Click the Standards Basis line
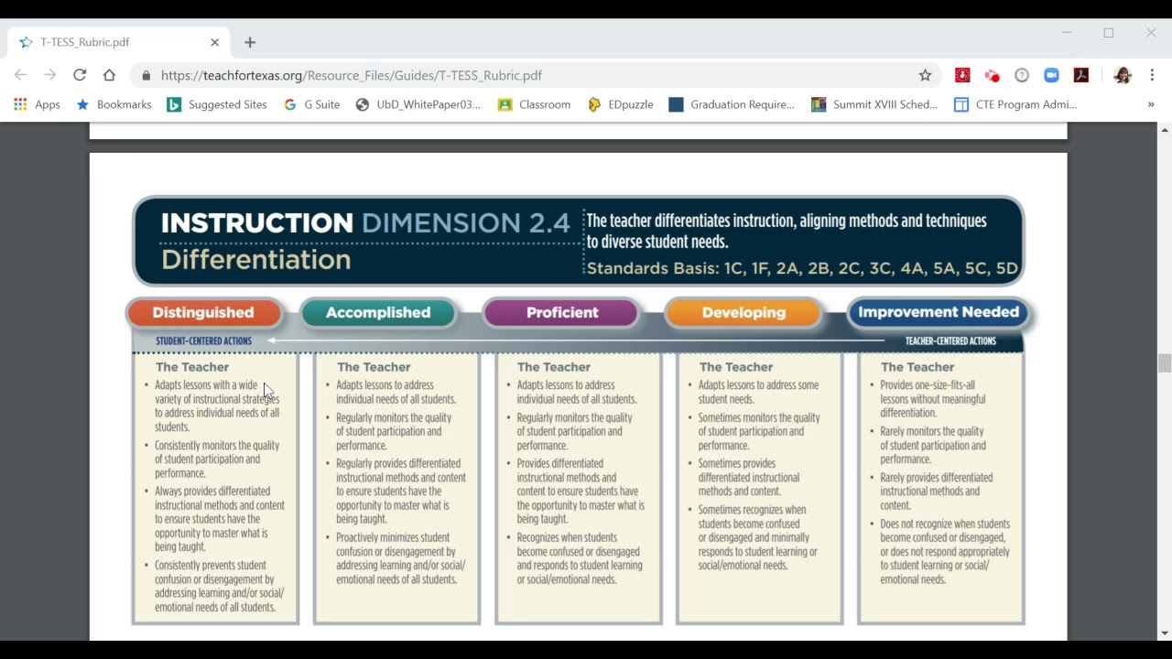 (802, 268)
